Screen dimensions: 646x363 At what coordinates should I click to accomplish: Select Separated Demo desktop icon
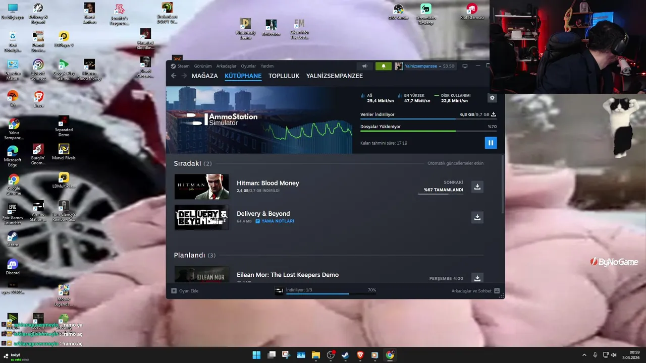tap(64, 127)
